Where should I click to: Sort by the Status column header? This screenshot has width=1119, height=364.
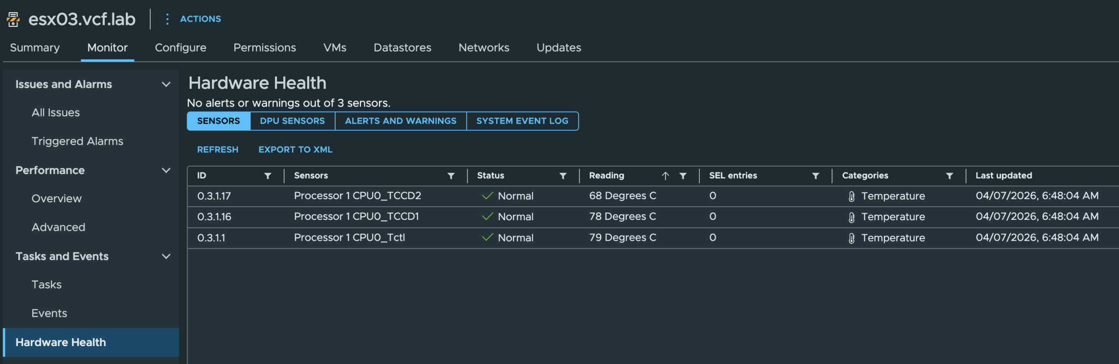click(x=490, y=176)
